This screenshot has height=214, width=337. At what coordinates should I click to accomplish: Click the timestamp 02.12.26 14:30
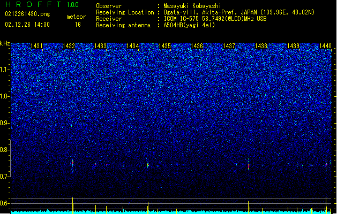(27, 25)
